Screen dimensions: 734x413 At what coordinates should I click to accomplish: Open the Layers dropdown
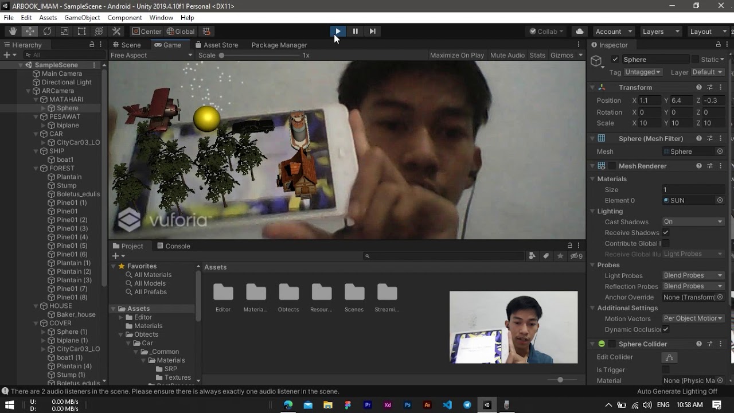point(661,32)
